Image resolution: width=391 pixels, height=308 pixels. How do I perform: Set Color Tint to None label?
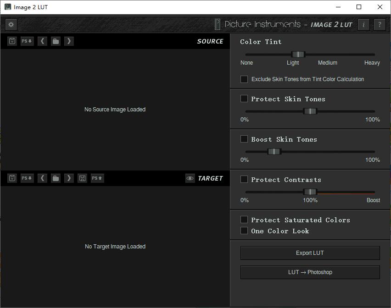[x=246, y=63]
